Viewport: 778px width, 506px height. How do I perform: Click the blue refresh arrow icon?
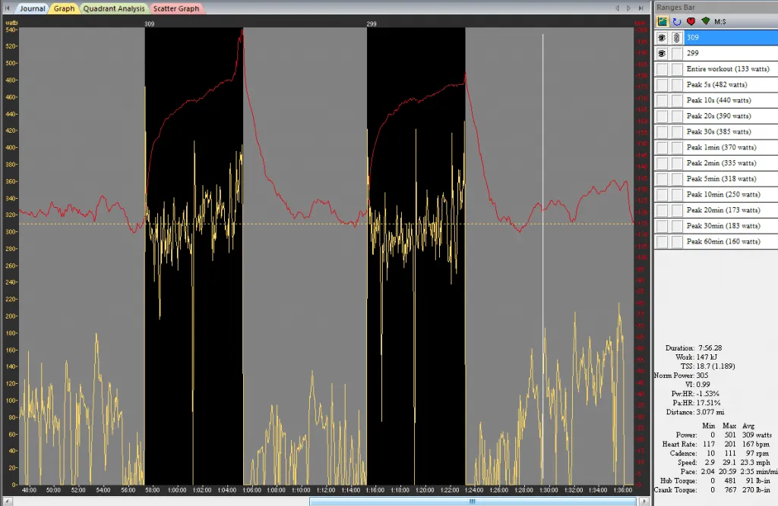click(x=677, y=21)
